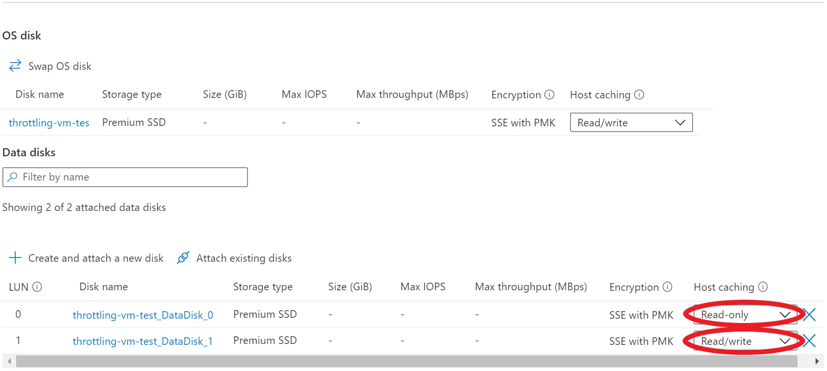Click the info icon beside data disks Encryption
The height and width of the screenshot is (371, 827).
667,287
